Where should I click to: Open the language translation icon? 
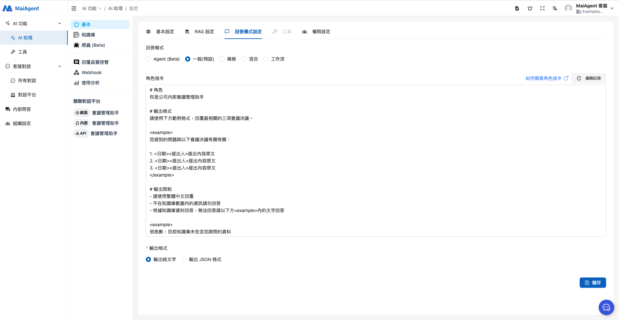(555, 8)
